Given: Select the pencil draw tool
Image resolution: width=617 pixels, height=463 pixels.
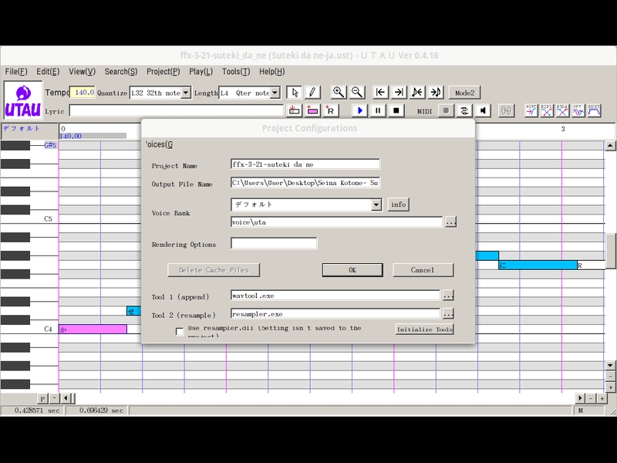Looking at the screenshot, I should click(312, 93).
